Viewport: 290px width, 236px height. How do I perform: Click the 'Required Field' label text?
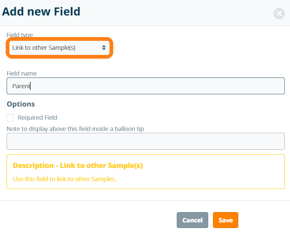point(37,117)
